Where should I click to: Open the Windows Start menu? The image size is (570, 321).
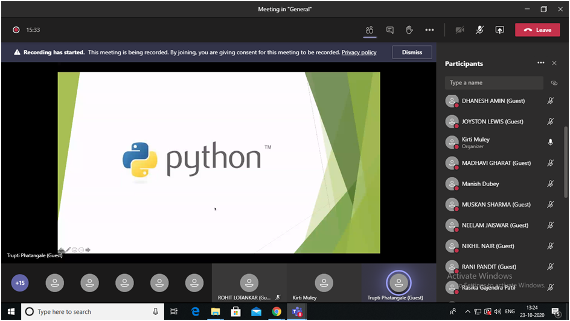point(11,311)
